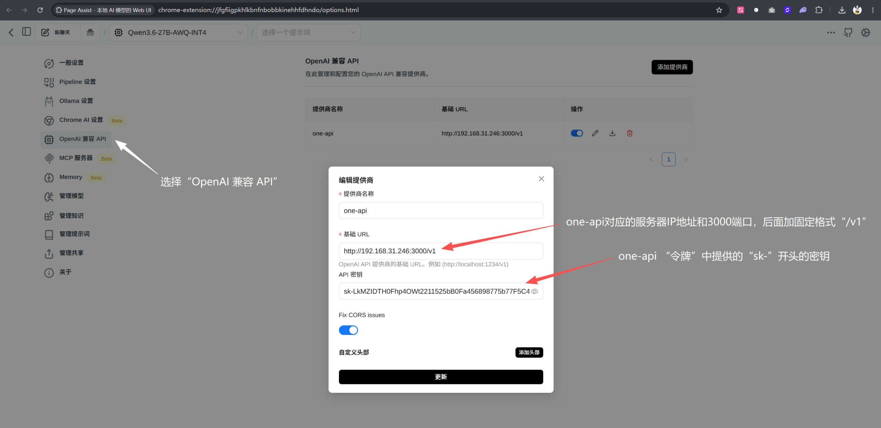The width and height of the screenshot is (881, 428).
Task: Open 一般设置 in the sidebar
Action: coord(64,63)
